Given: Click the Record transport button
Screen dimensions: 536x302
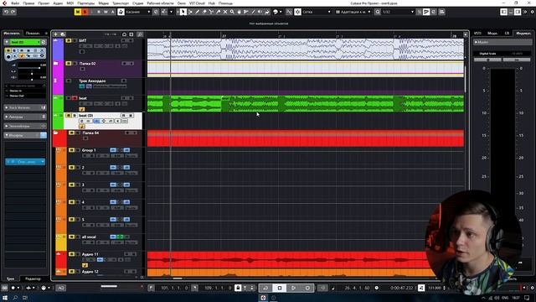Looking at the screenshot, I should coord(307,288).
